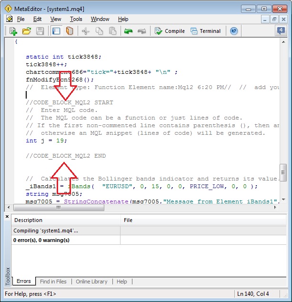Open the View menu
This screenshot has width=292, height=302.
(56, 19)
